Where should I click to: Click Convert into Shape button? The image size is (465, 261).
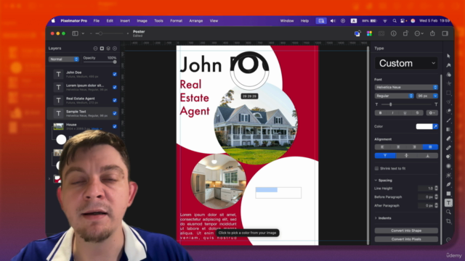406,231
